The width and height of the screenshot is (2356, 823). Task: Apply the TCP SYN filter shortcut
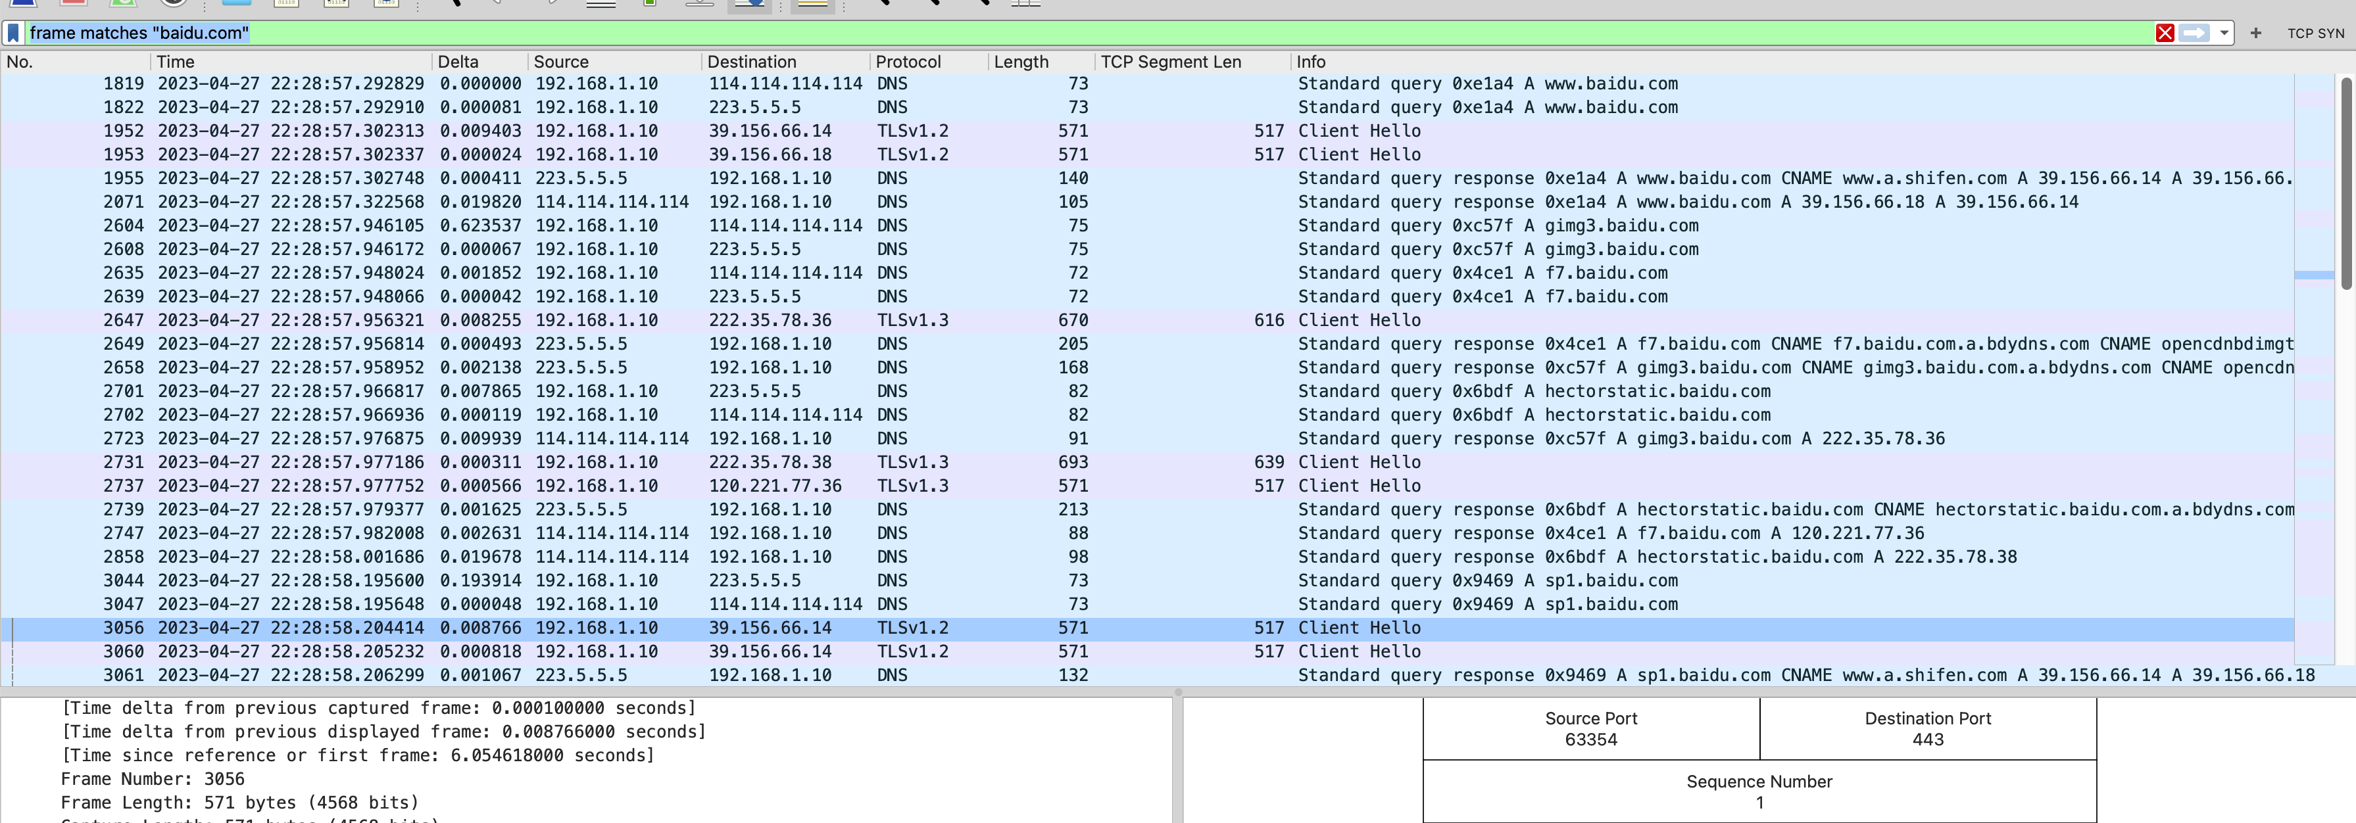tap(2316, 33)
